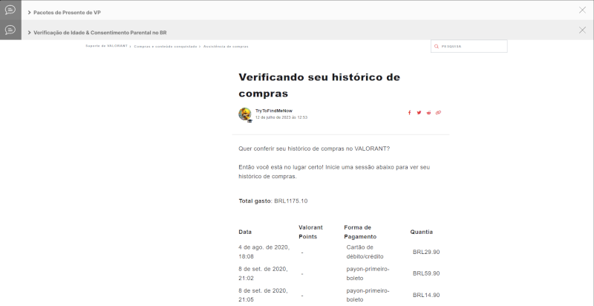Click the Forma de Pagamento column header
The width and height of the screenshot is (594, 306).
click(x=360, y=232)
